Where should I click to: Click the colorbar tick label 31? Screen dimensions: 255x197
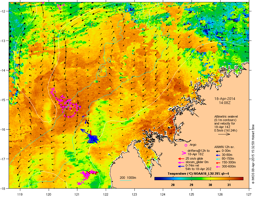click(x=229, y=185)
